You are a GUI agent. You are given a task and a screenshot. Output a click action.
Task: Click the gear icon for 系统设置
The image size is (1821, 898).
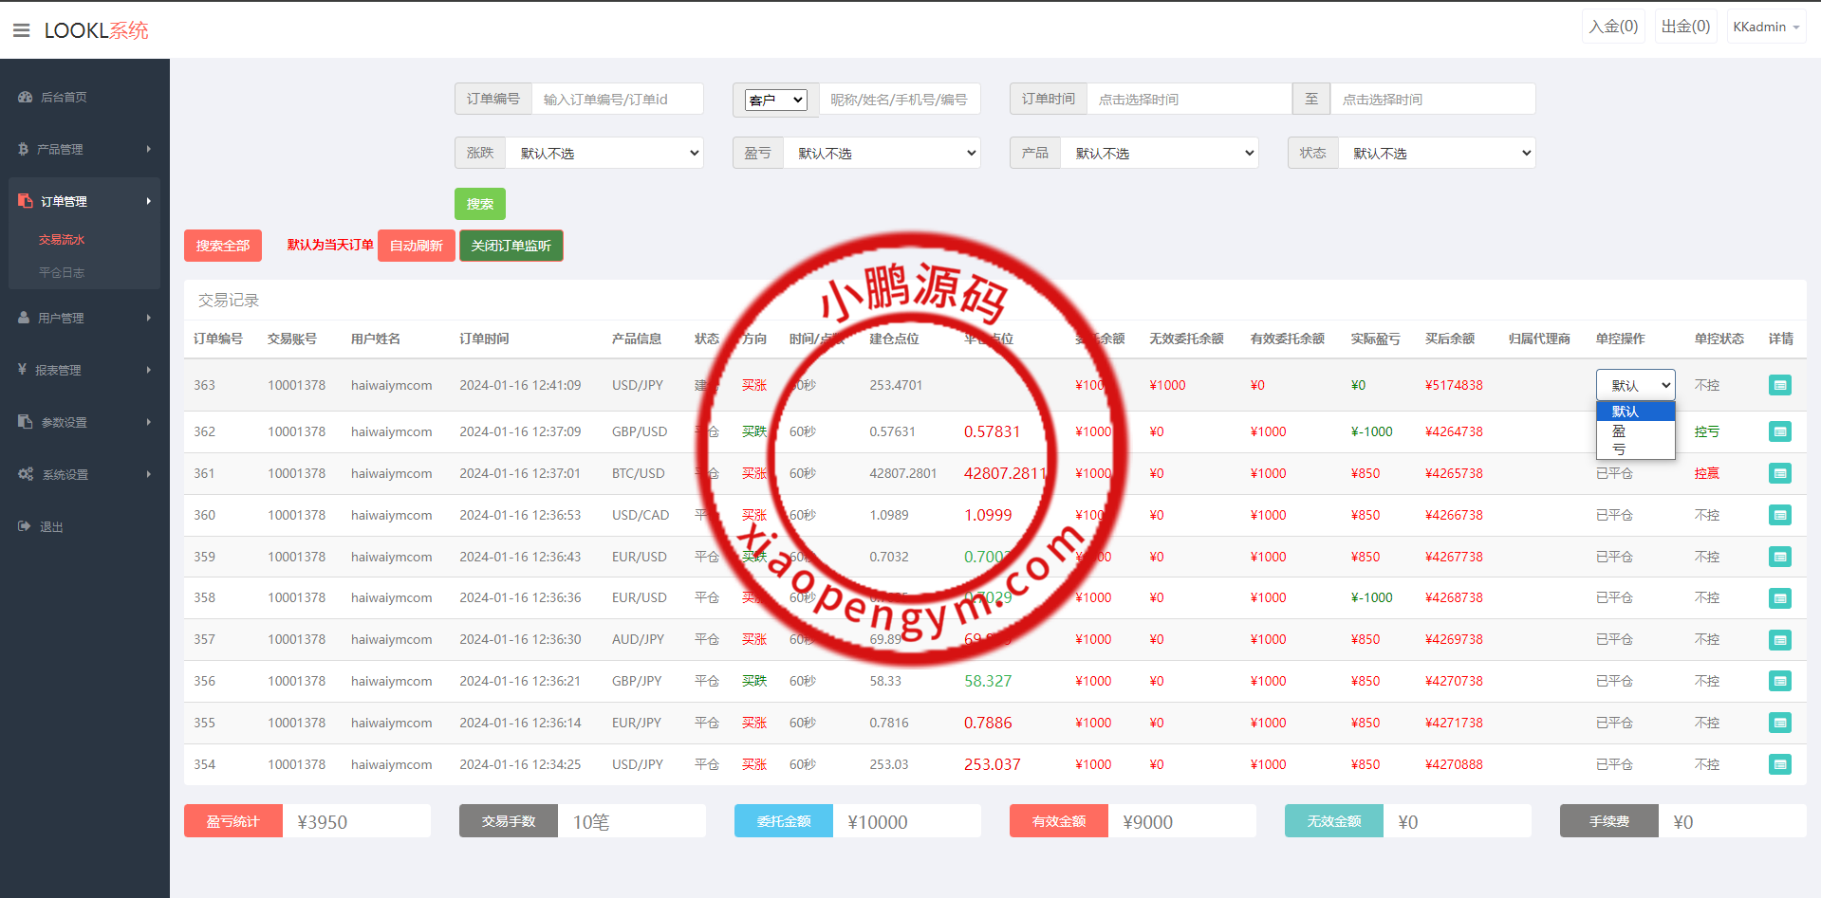26,474
